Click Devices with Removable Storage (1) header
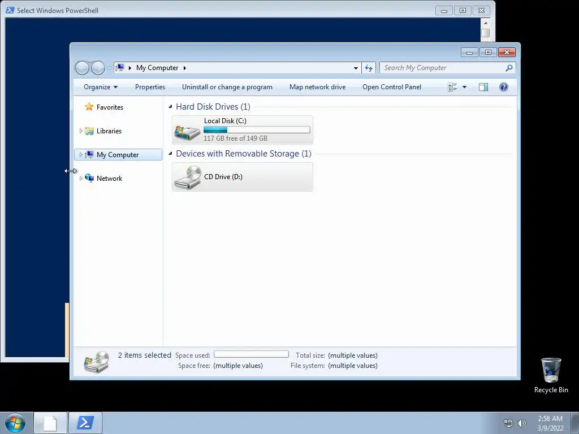 (x=244, y=154)
